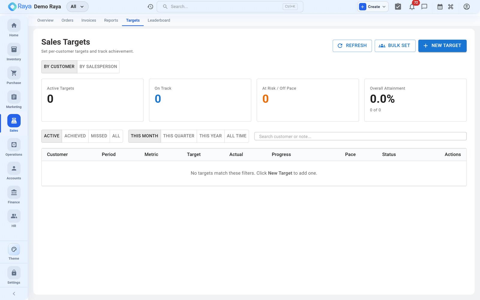
Task: Open the Purchase cart icon
Action: pyautogui.click(x=14, y=73)
